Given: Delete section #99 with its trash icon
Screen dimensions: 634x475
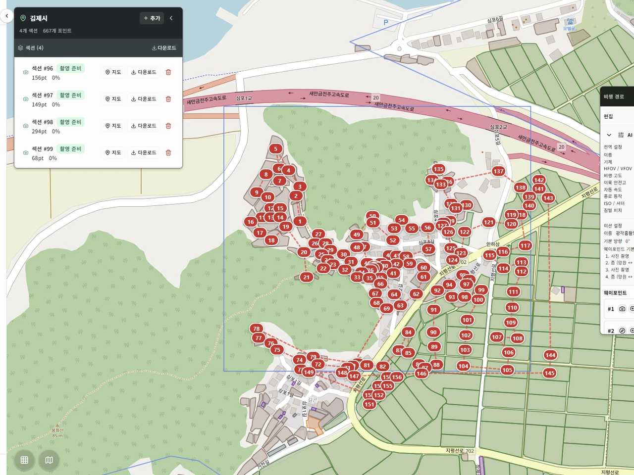Looking at the screenshot, I should pyautogui.click(x=168, y=152).
